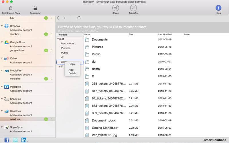The image size is (229, 143).
Task: Open the Twitter link icon
Action: click(15, 140)
